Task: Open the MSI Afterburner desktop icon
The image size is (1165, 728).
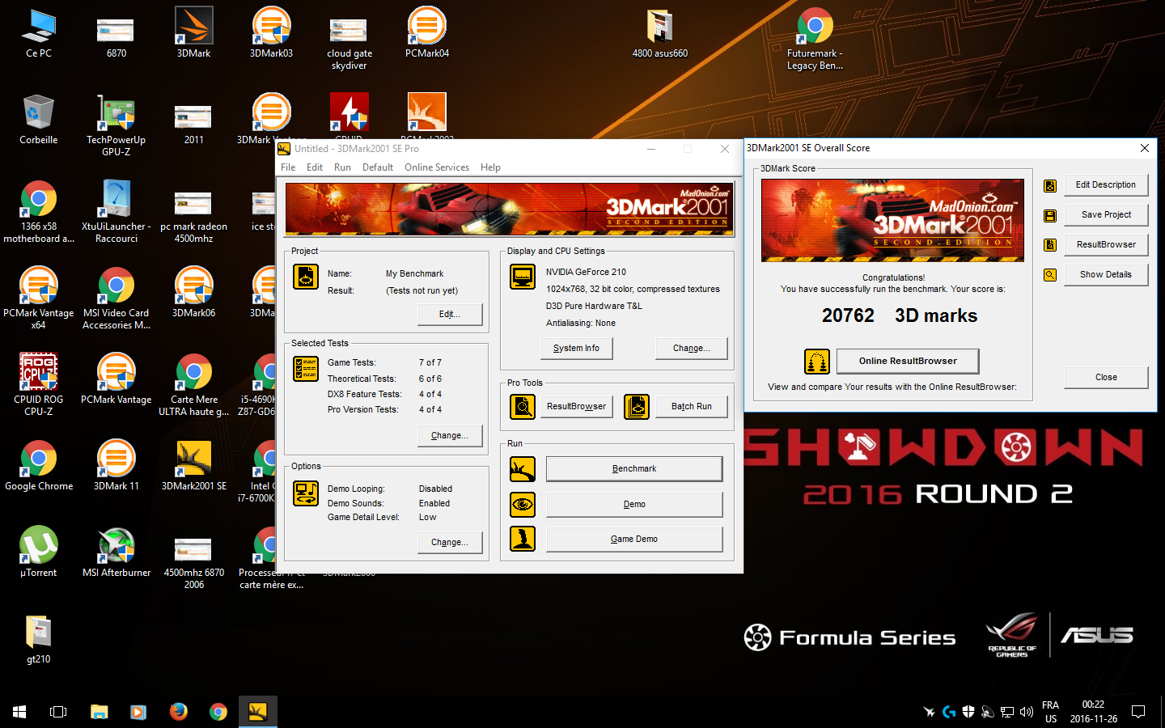Action: click(x=116, y=552)
